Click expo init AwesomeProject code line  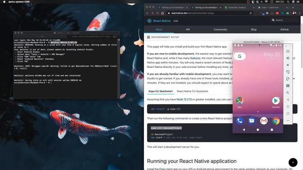166,128
